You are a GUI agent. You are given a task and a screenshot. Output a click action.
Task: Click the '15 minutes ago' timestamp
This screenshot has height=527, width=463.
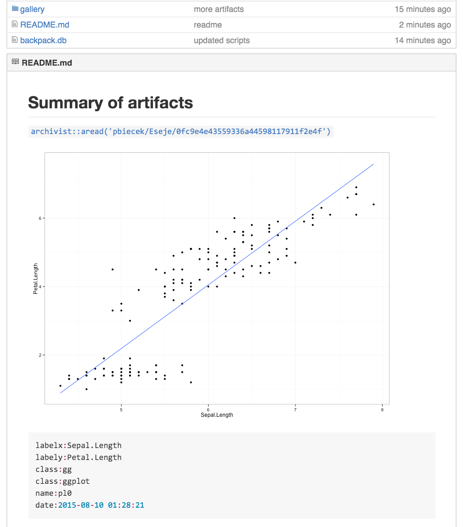(x=423, y=9)
